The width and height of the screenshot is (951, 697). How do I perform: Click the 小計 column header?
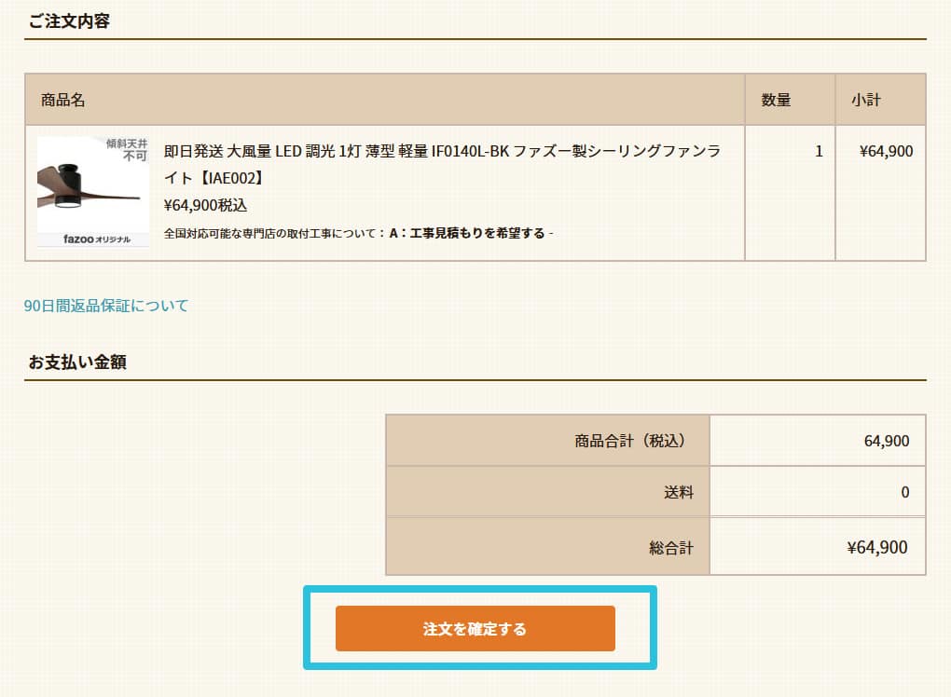point(865,100)
